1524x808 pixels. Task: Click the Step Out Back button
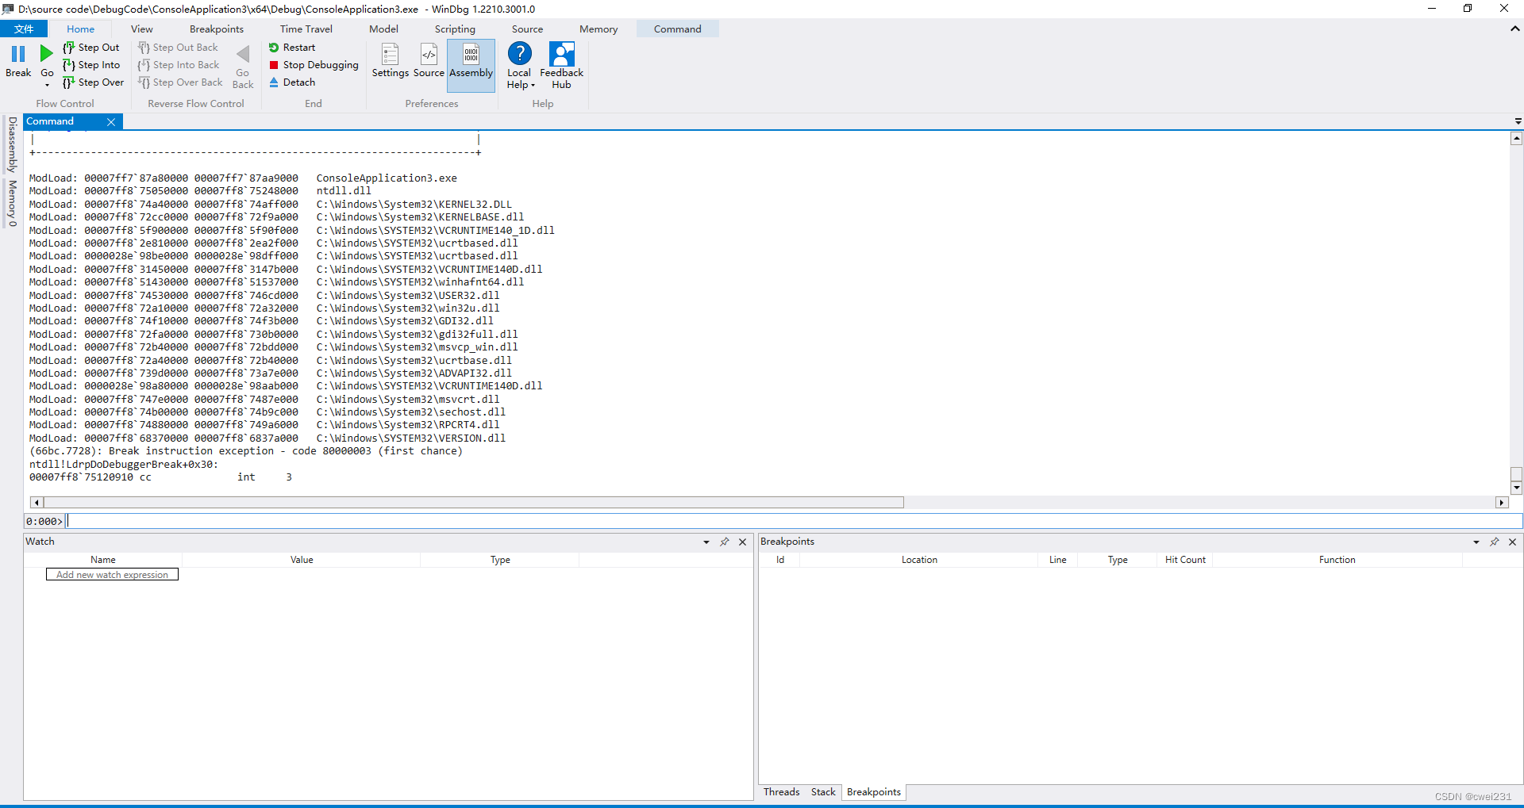click(178, 47)
